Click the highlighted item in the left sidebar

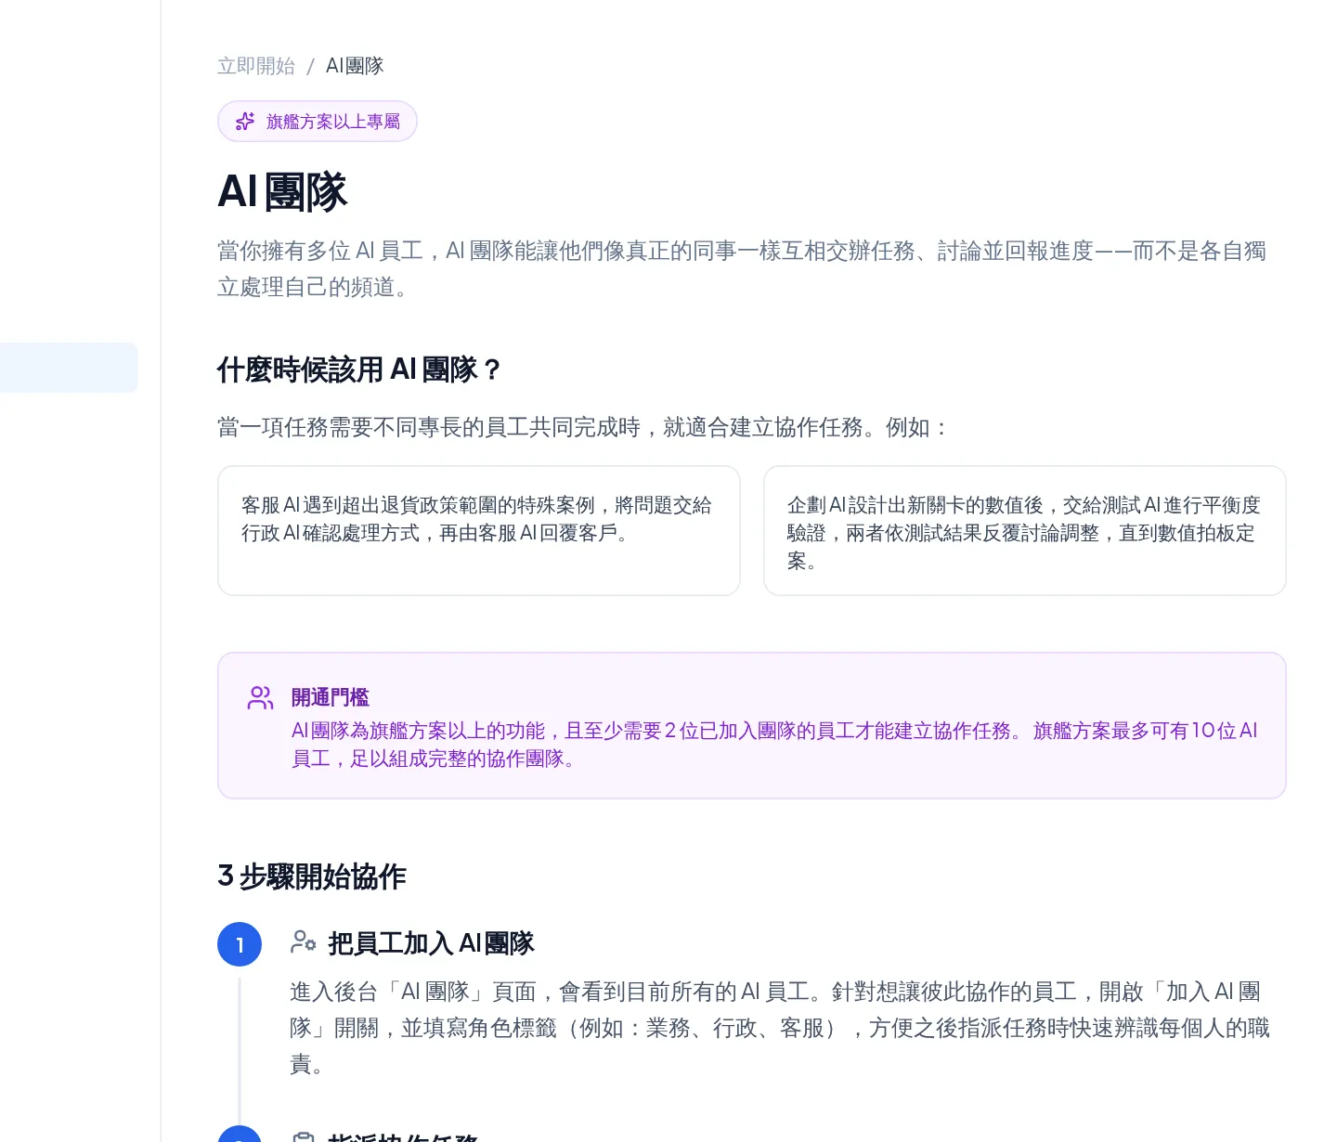[69, 368]
